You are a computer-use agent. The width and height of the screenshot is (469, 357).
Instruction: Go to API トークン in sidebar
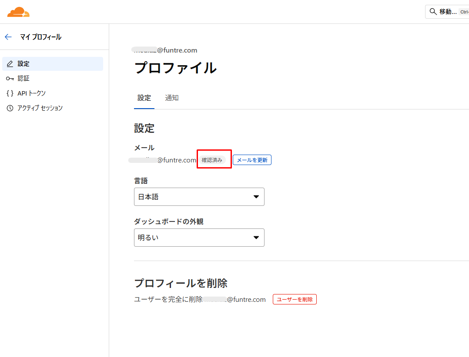(x=31, y=93)
